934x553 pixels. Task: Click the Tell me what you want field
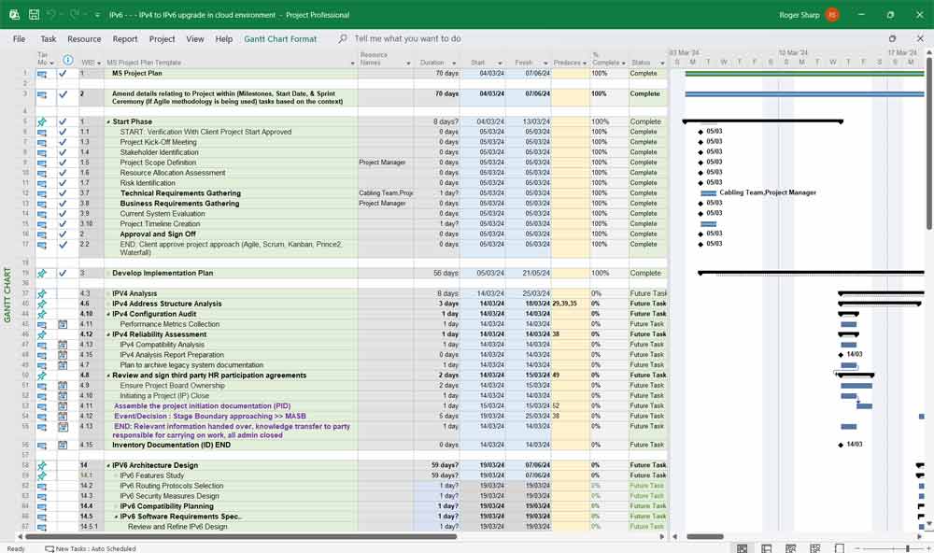tap(407, 39)
